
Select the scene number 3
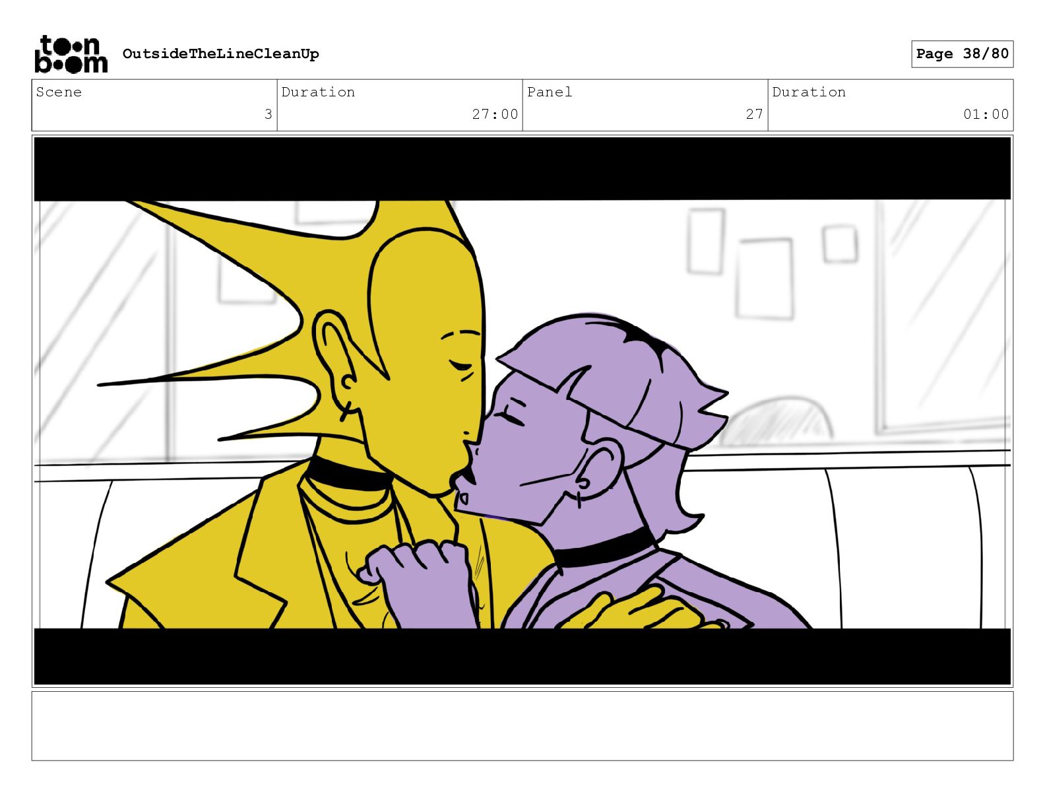pos(268,114)
